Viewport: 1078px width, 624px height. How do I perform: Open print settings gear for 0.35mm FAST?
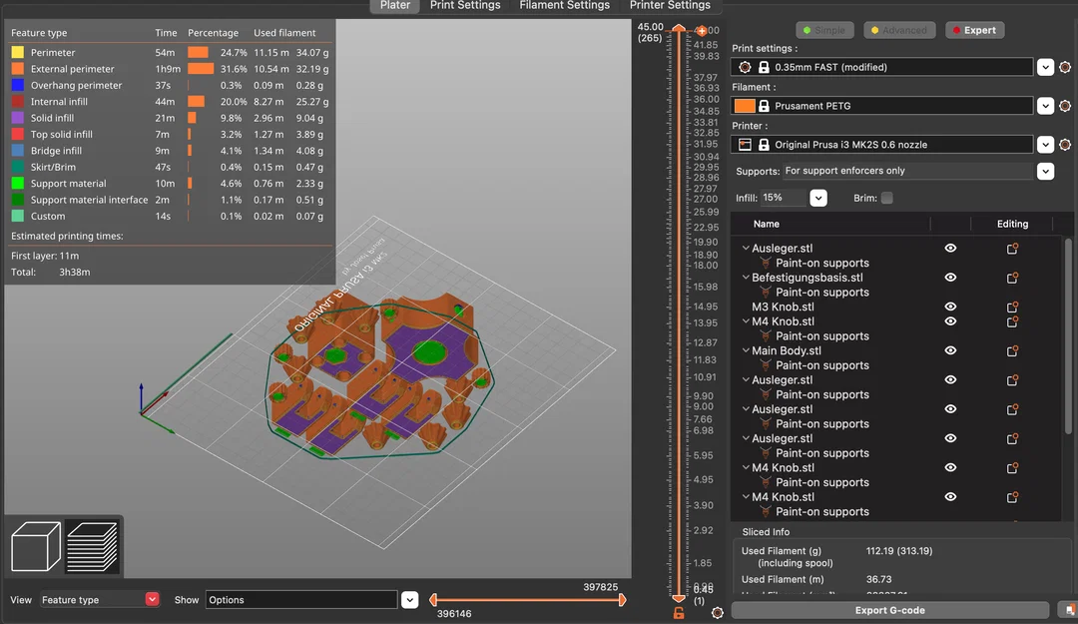[x=1065, y=68]
